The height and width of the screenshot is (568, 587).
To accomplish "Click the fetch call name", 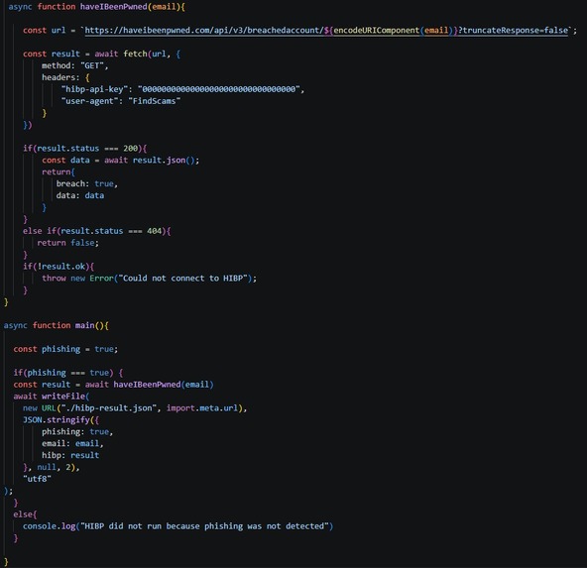I will [135, 54].
